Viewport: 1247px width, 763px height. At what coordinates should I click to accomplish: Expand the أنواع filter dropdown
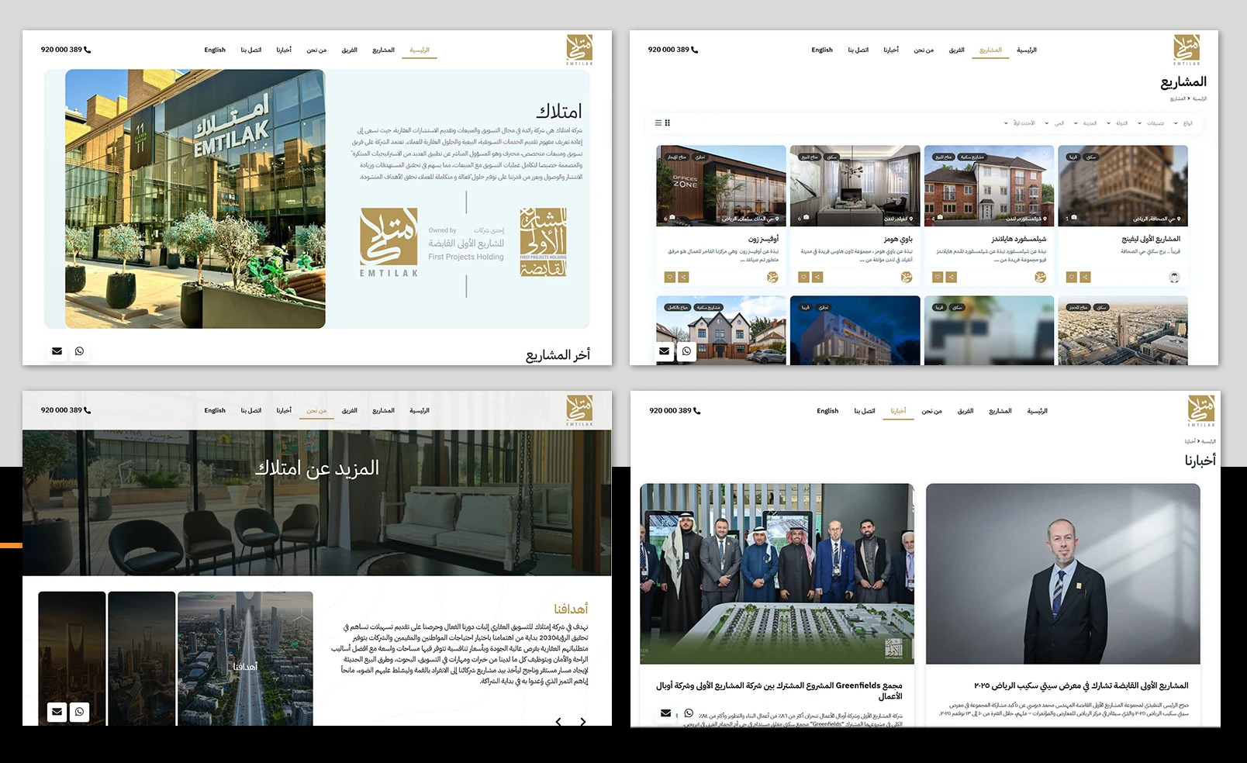coord(1184,123)
